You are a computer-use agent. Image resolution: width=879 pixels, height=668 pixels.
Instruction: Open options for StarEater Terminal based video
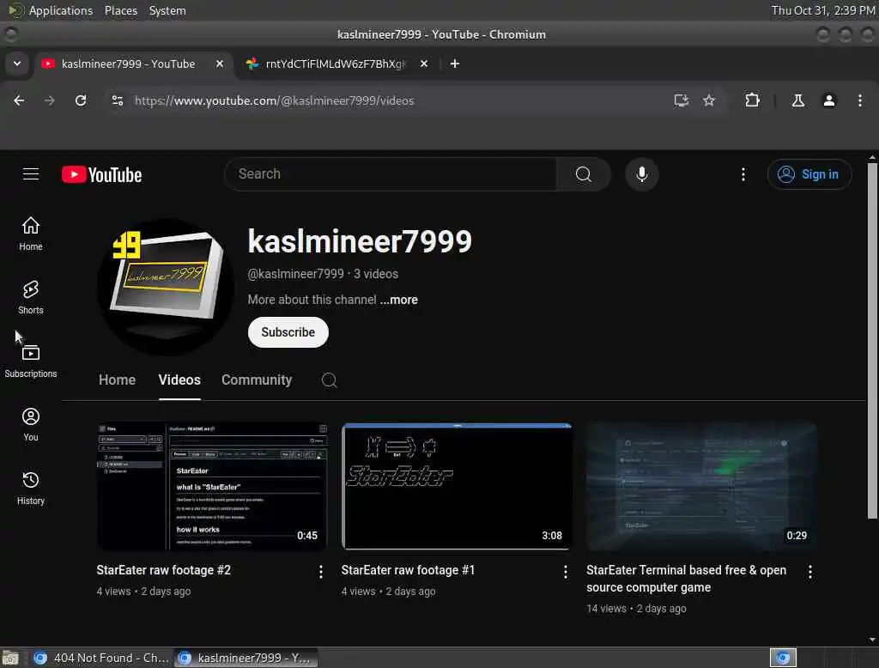pos(810,572)
